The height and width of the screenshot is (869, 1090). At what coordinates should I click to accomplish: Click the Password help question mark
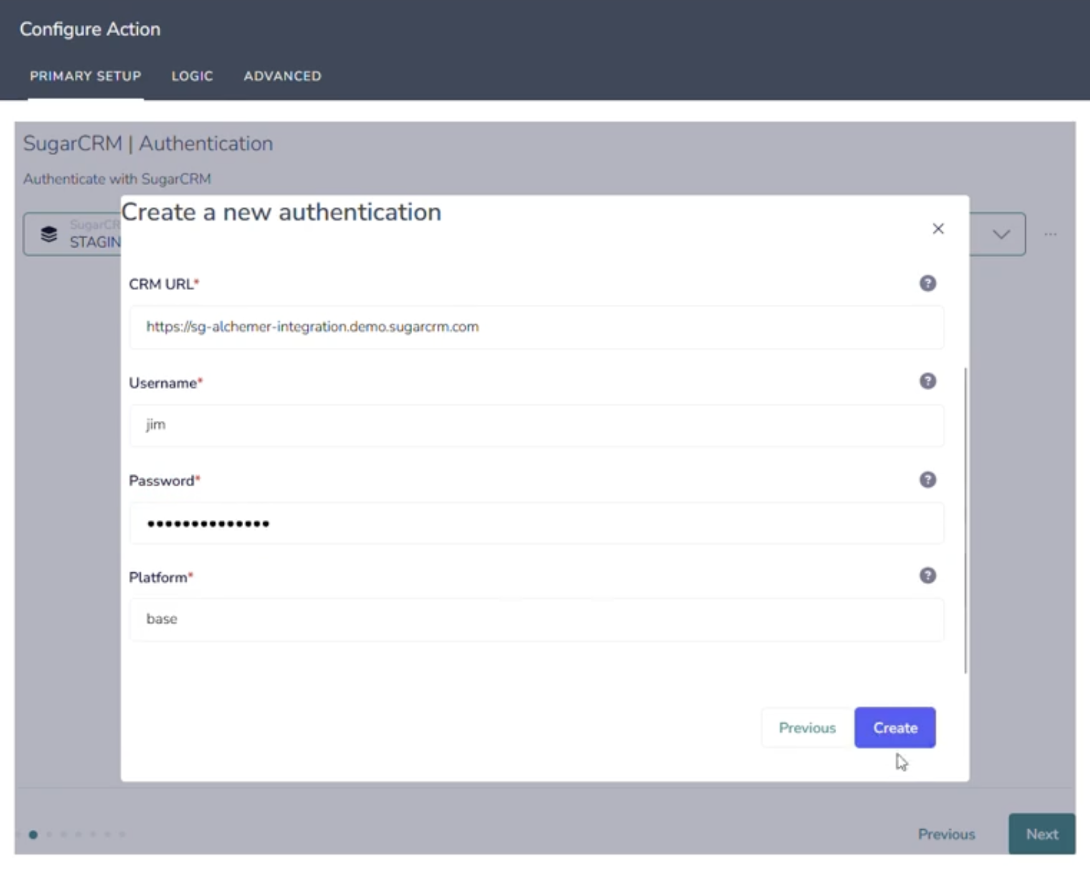tap(927, 479)
